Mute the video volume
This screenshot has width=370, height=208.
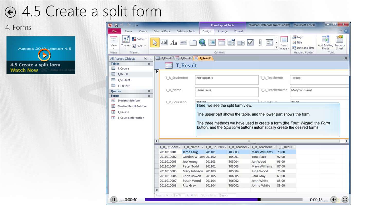point(334,200)
